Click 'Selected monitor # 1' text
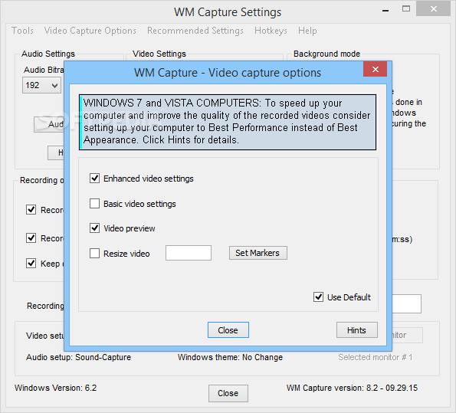The width and height of the screenshot is (456, 413). tap(376, 357)
